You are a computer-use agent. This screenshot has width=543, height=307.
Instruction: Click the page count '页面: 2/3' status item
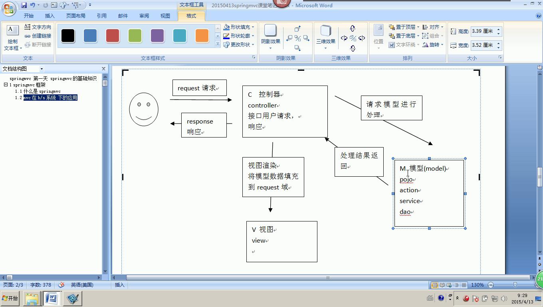pyautogui.click(x=13, y=285)
